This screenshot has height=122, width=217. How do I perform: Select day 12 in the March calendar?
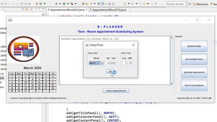(x=39, y=82)
